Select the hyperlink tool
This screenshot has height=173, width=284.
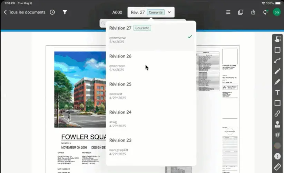(x=277, y=113)
